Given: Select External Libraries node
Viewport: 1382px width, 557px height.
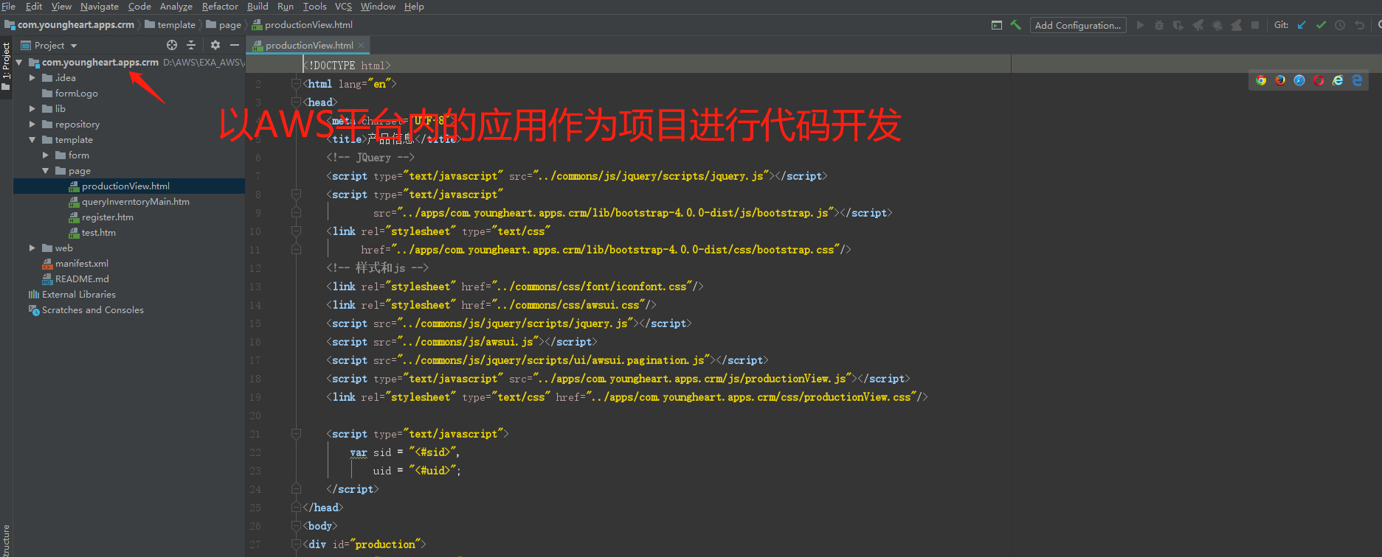Looking at the screenshot, I should [78, 294].
